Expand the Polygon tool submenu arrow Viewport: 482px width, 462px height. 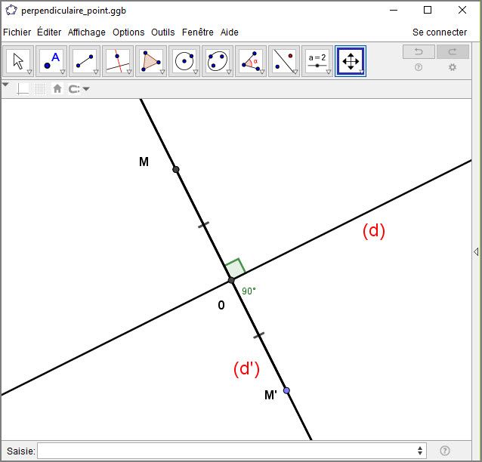(162, 72)
